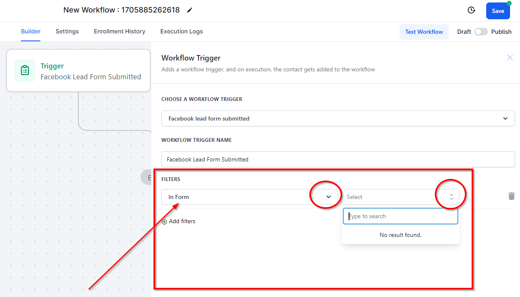Viewport: 520px width, 297px height.
Task: Click the Type to search box
Action: tap(400, 216)
